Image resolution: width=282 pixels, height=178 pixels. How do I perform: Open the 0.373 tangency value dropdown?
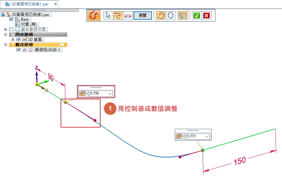coord(207,136)
